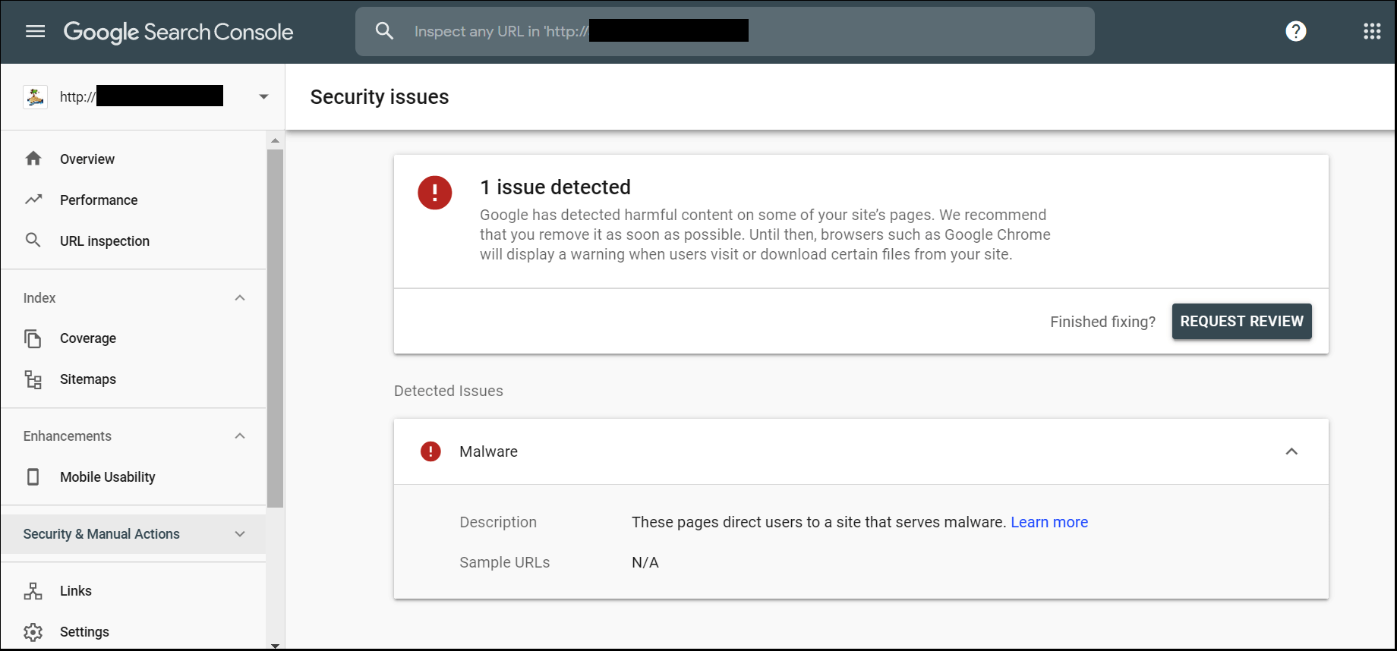Click the Malware issue title
This screenshot has height=651, width=1397.
click(488, 451)
